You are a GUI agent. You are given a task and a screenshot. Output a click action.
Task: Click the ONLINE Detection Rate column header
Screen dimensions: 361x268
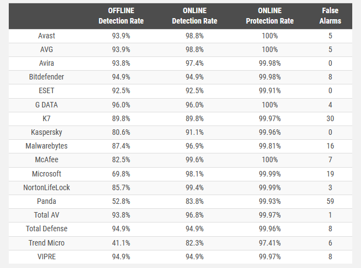point(194,16)
